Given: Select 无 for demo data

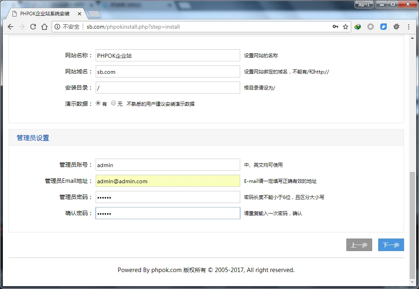Looking at the screenshot, I should pyautogui.click(x=113, y=103).
